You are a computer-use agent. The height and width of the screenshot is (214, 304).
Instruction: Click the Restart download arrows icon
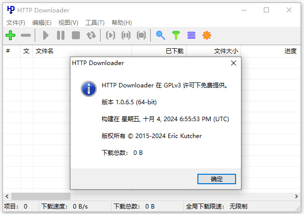(91, 35)
